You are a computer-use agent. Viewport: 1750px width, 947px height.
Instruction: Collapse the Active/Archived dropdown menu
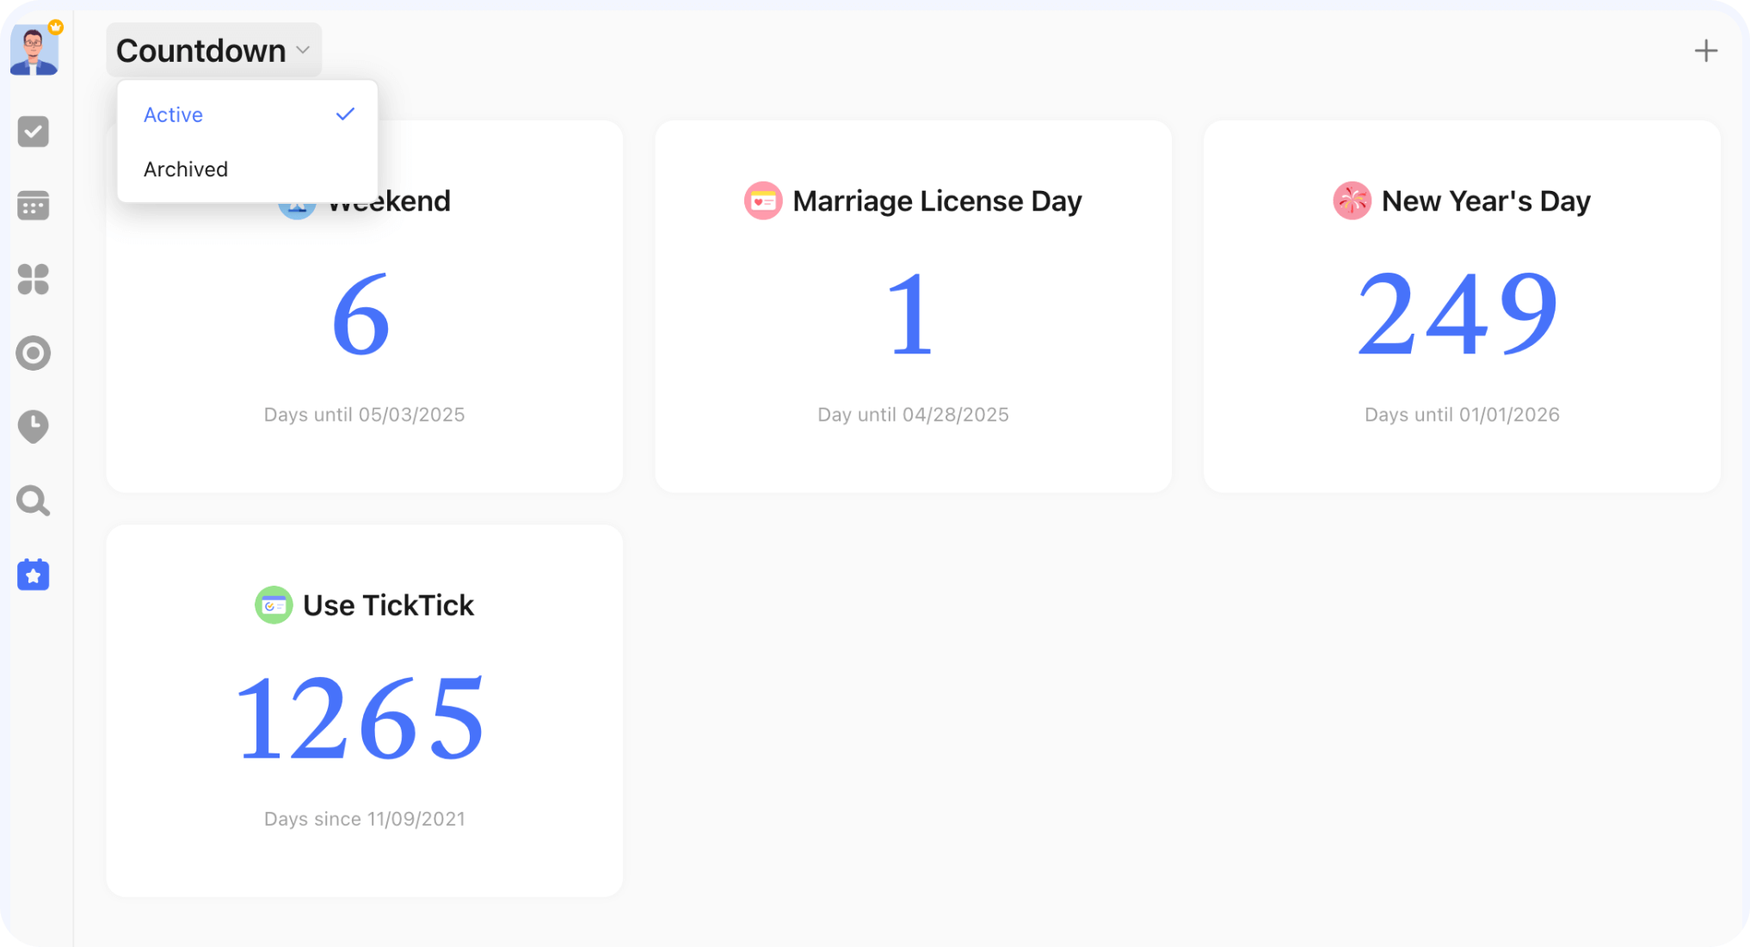click(213, 50)
